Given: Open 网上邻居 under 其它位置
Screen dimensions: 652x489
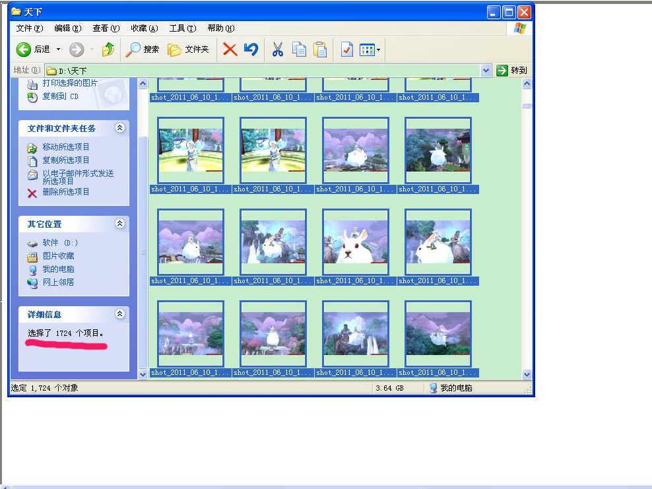Looking at the screenshot, I should [58, 282].
